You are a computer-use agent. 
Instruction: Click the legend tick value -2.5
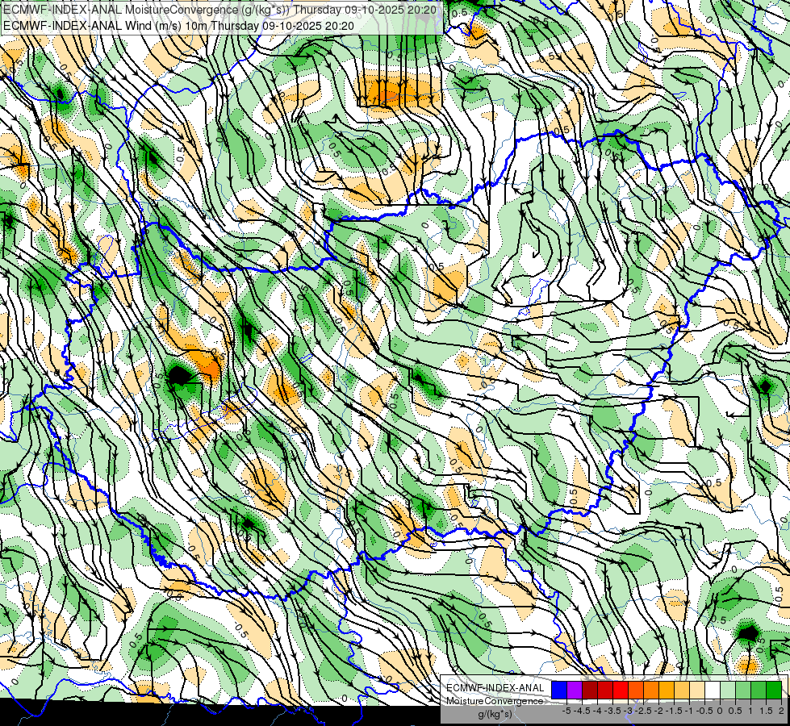click(643, 711)
